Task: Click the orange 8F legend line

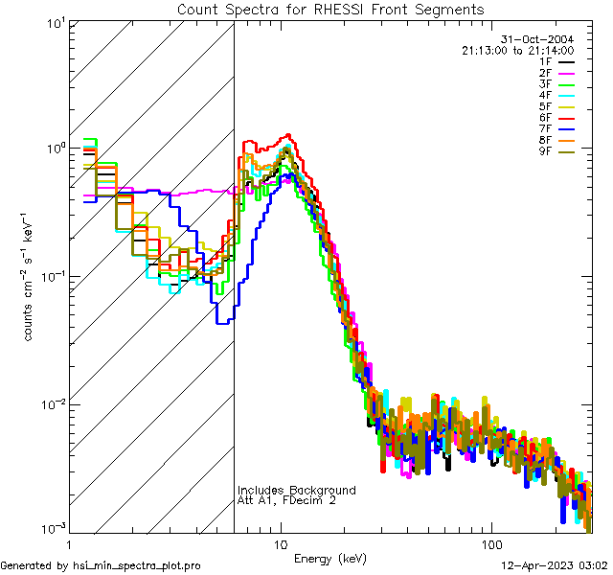Action: 565,141
